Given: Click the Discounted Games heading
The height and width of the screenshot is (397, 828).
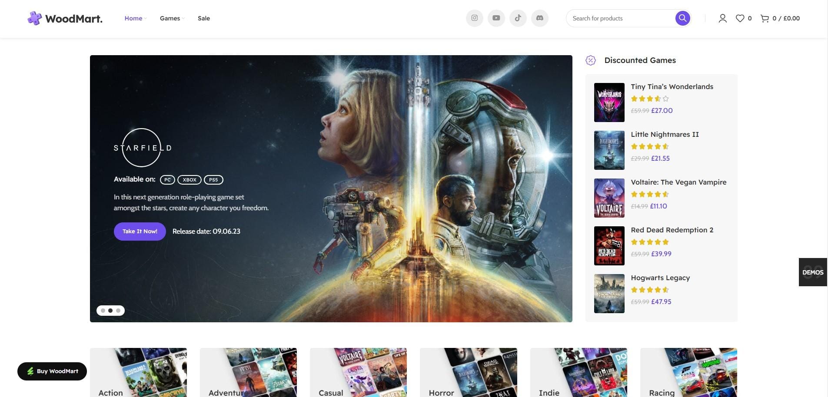Looking at the screenshot, I should pos(640,60).
